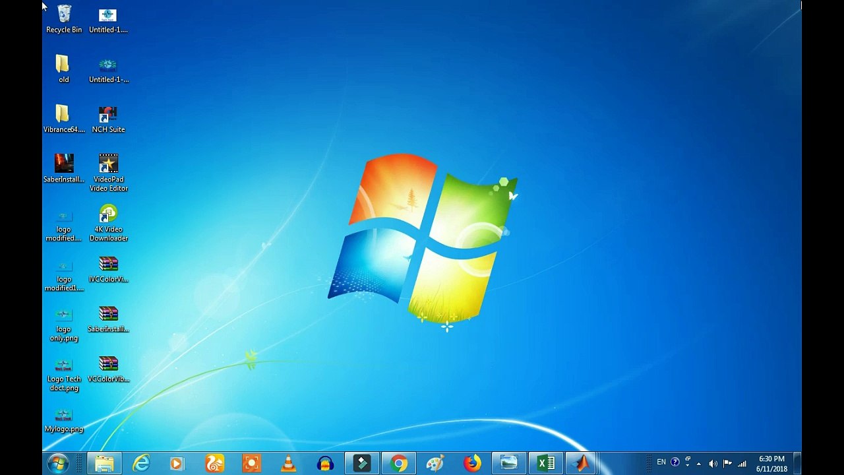Select the IVCColorVi... WinRAR archive
The image size is (844, 475).
coord(108,269)
